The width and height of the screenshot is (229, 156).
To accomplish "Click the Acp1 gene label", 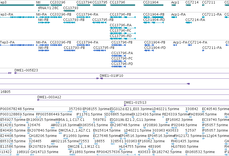I will 175,2.
